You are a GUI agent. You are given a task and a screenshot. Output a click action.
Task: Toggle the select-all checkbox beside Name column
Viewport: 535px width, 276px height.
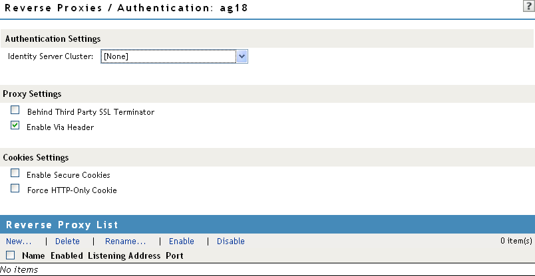tap(11, 255)
